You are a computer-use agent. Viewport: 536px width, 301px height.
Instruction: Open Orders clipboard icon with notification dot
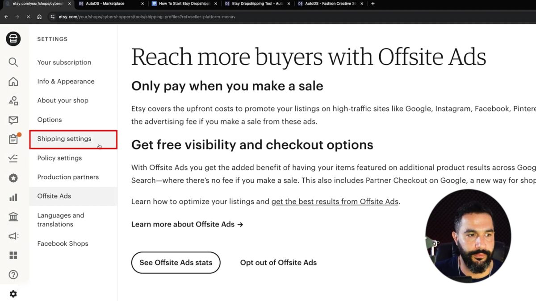(x=14, y=139)
